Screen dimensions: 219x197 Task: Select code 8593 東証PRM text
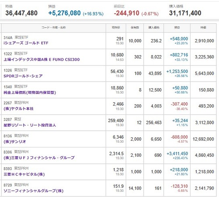[16, 168]
